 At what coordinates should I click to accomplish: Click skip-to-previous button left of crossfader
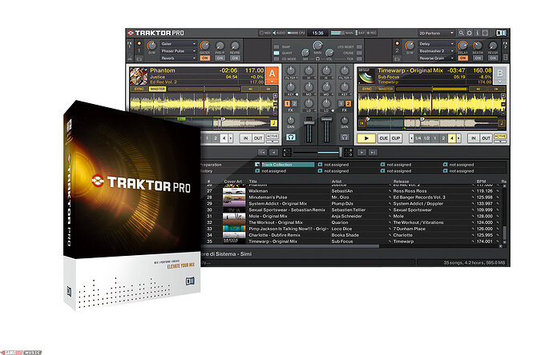click(x=262, y=153)
